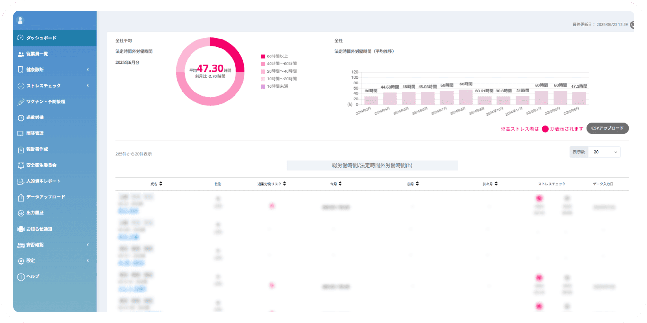Sort table by 過重労働リスク column
Image resolution: width=647 pixels, height=323 pixels.
pos(285,184)
